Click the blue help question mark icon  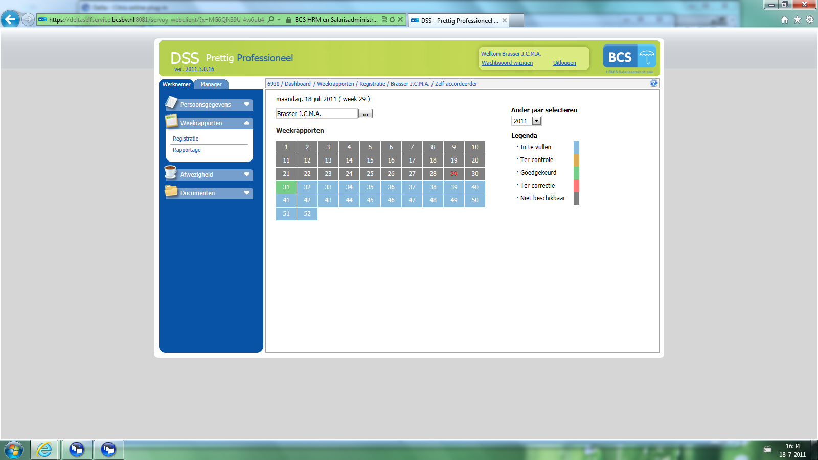tap(653, 83)
